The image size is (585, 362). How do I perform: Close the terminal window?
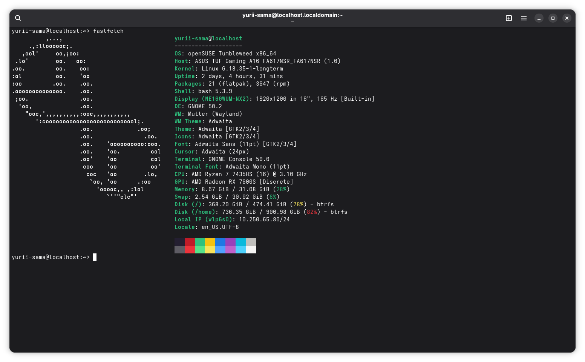[567, 18]
